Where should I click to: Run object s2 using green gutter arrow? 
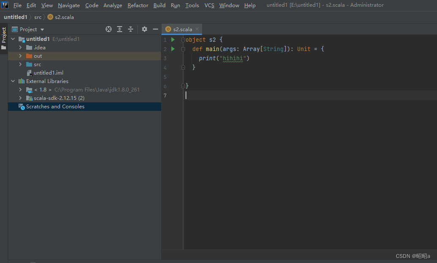point(173,40)
